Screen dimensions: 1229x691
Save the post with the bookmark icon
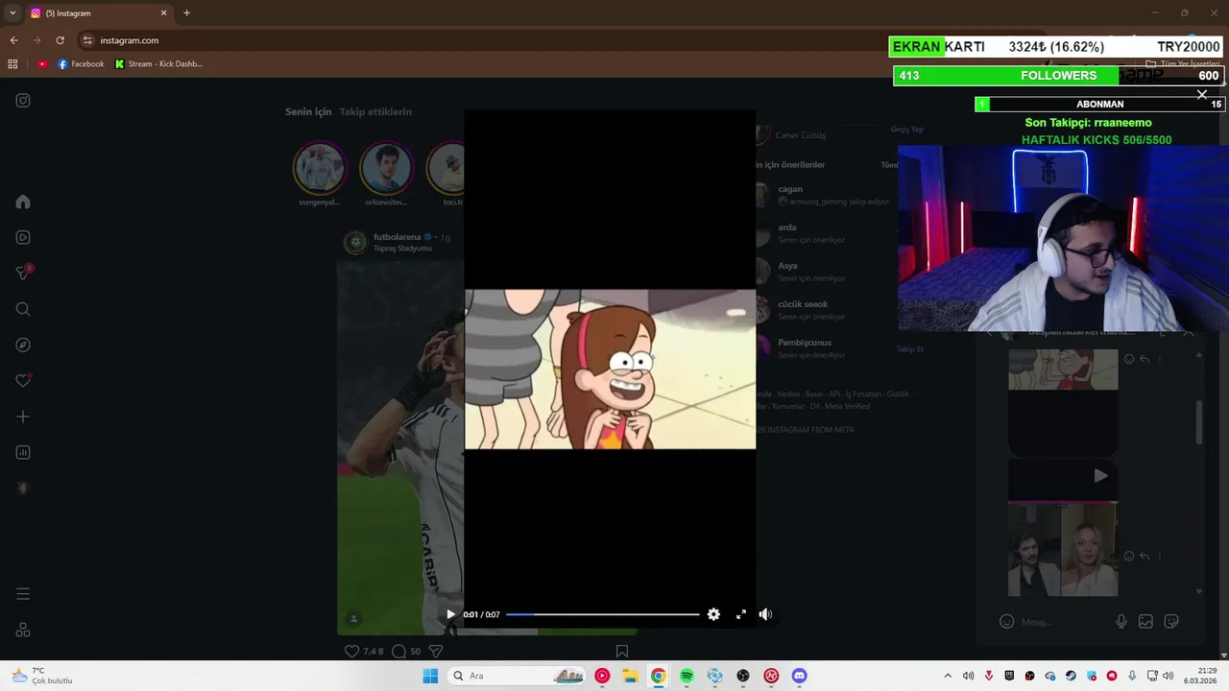pos(622,651)
